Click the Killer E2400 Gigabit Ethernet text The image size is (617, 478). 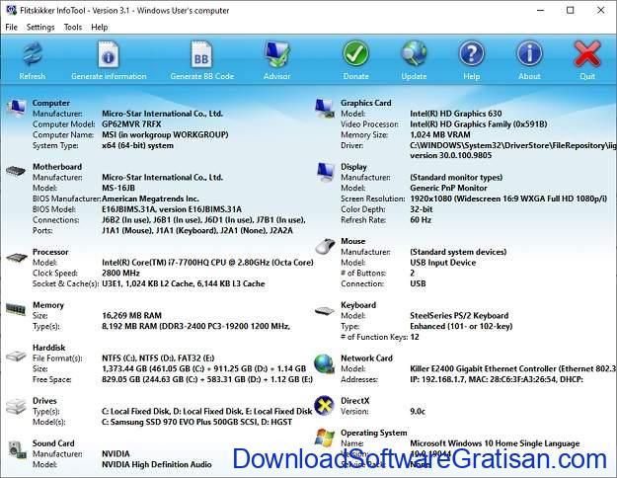coord(513,368)
